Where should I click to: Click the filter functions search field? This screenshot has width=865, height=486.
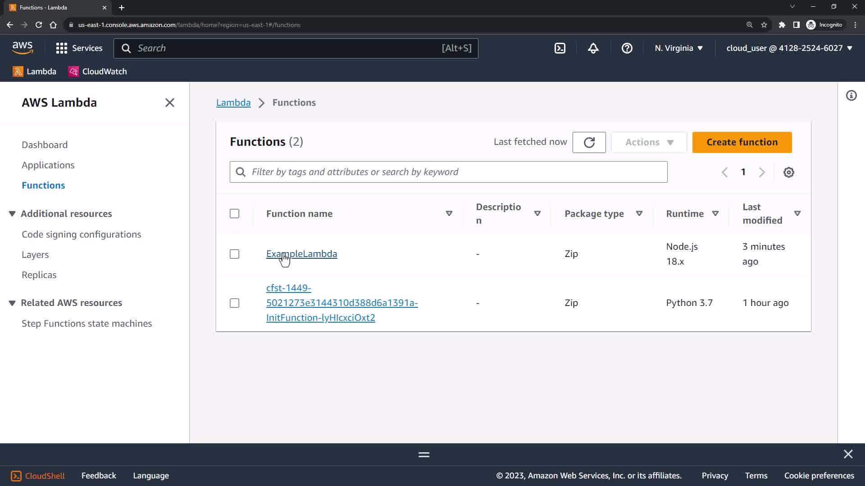[448, 172]
